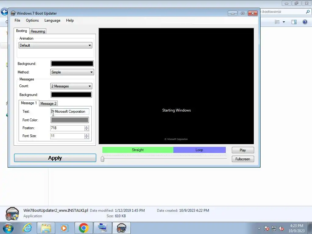Open Windows Explorer taskbar folder icon
Viewport: 312px width, 234px height.
tap(46, 228)
